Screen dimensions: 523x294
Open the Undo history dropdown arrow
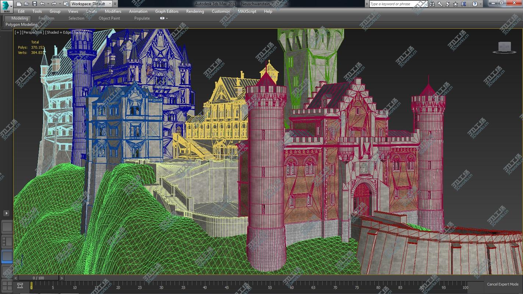tap(48, 4)
